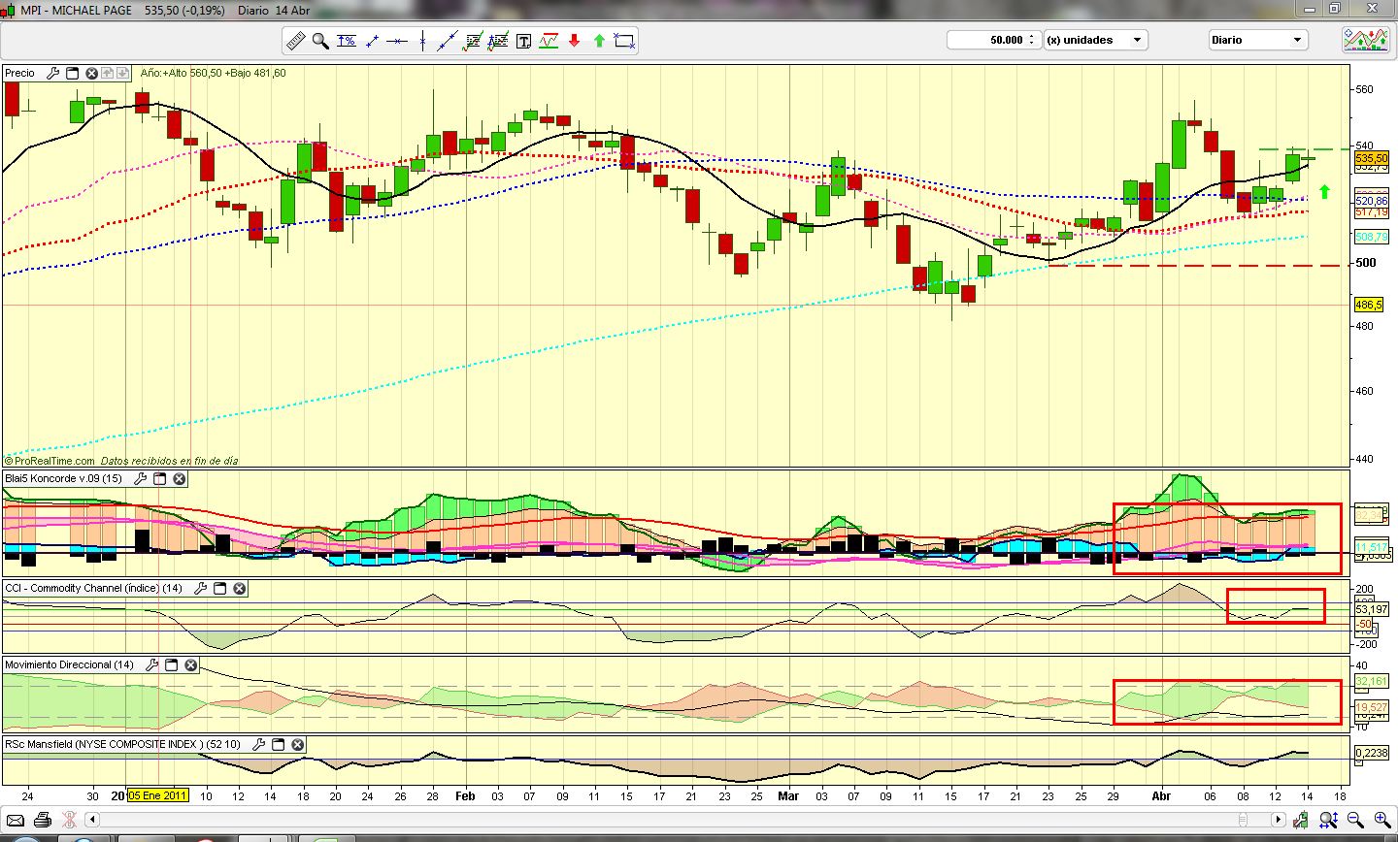This screenshot has width=1398, height=842.
Task: Select the segment drawing tool
Action: click(371, 41)
